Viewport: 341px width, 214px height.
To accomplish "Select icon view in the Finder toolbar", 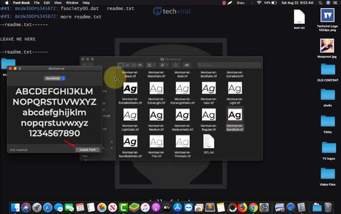I will pyautogui.click(x=121, y=65).
